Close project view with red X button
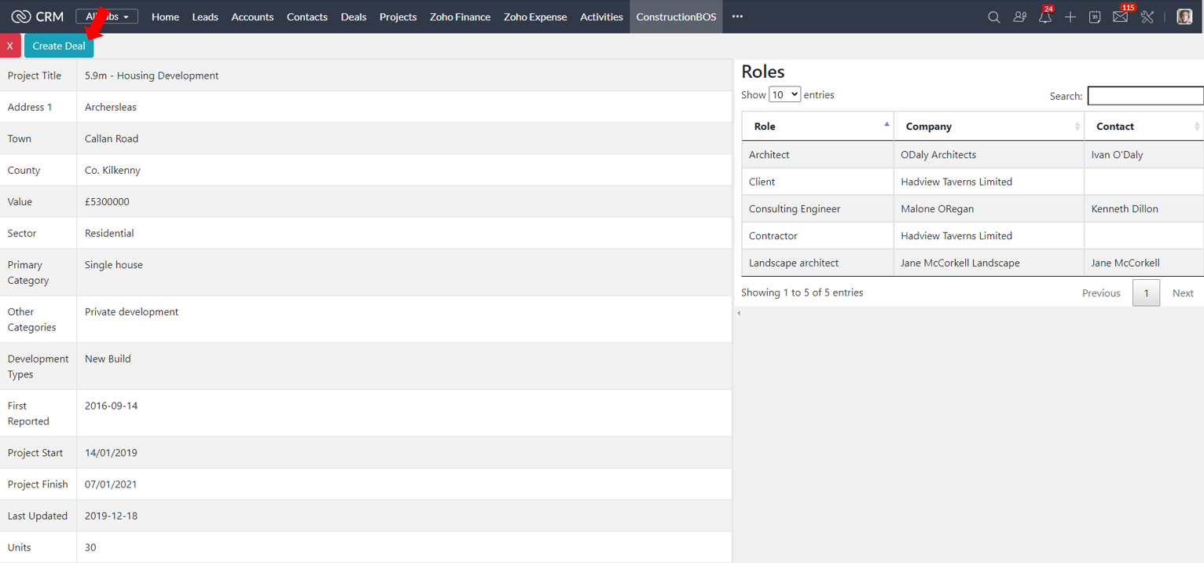This screenshot has width=1204, height=563. pos(10,46)
